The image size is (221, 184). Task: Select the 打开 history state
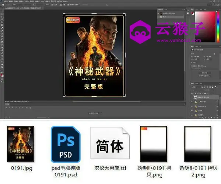click(x=171, y=17)
